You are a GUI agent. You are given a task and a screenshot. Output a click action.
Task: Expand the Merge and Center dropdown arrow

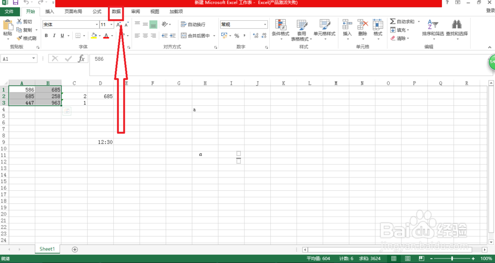click(214, 36)
